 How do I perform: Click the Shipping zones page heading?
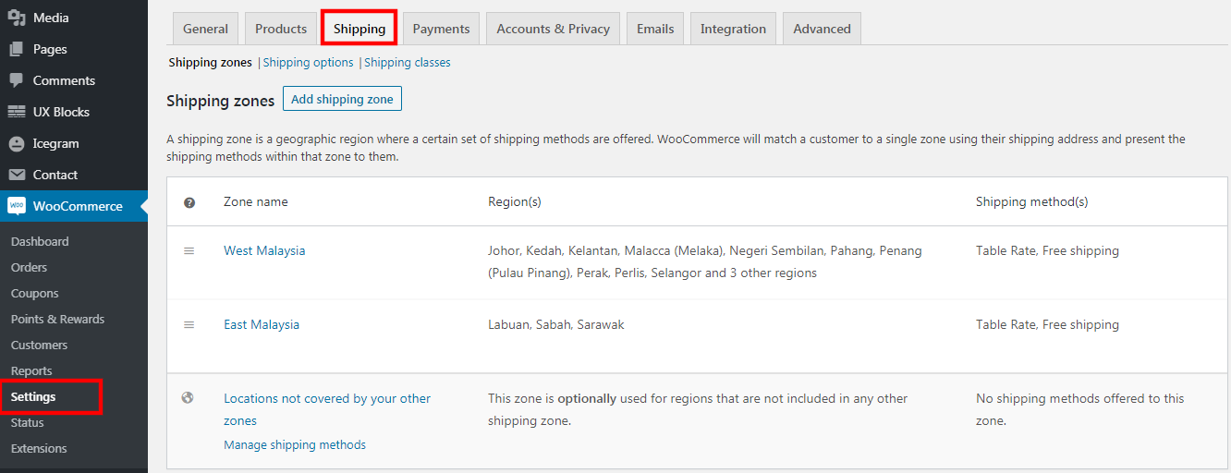point(221,101)
